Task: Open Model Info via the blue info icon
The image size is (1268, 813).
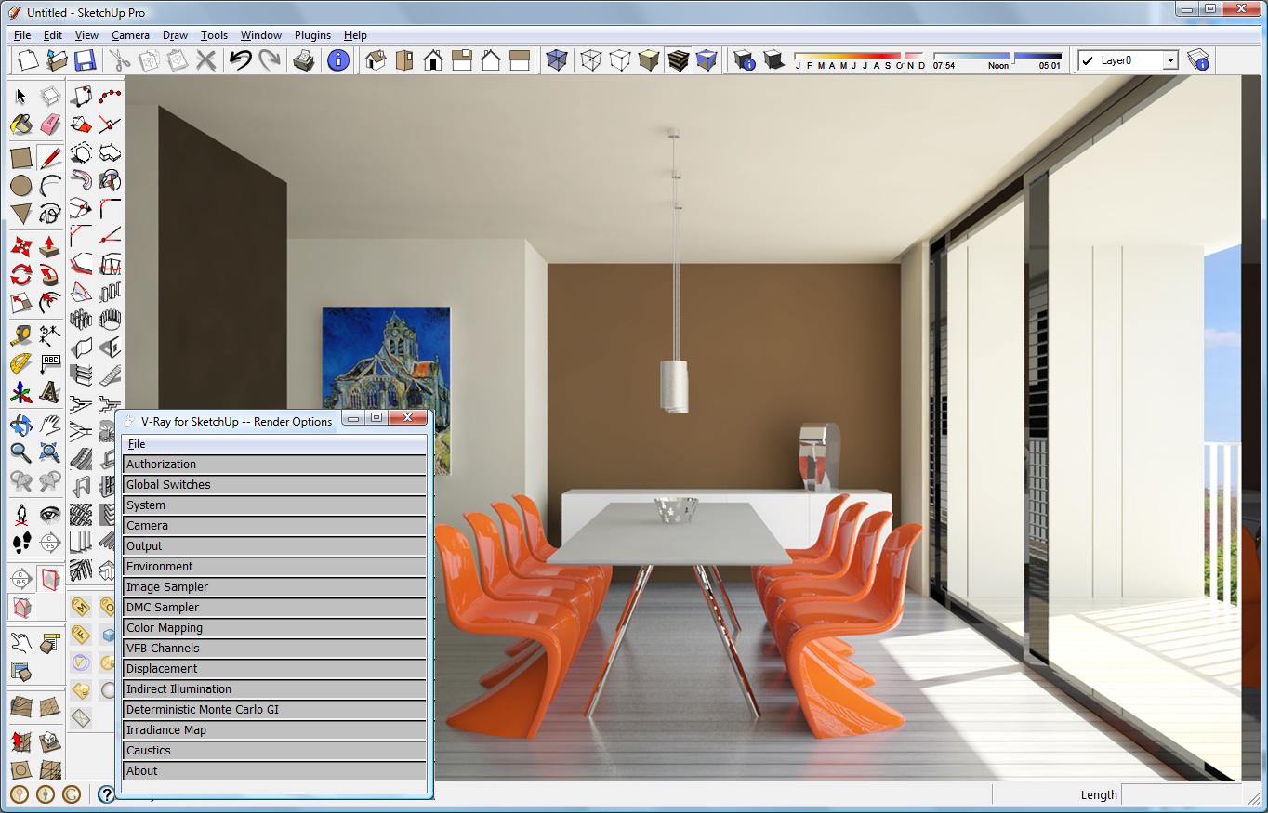Action: tap(338, 60)
